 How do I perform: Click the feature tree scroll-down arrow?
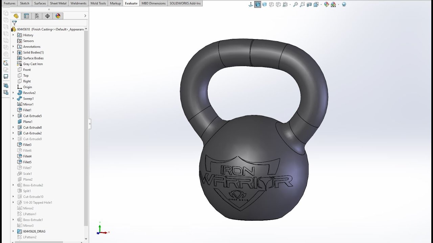[86, 239]
